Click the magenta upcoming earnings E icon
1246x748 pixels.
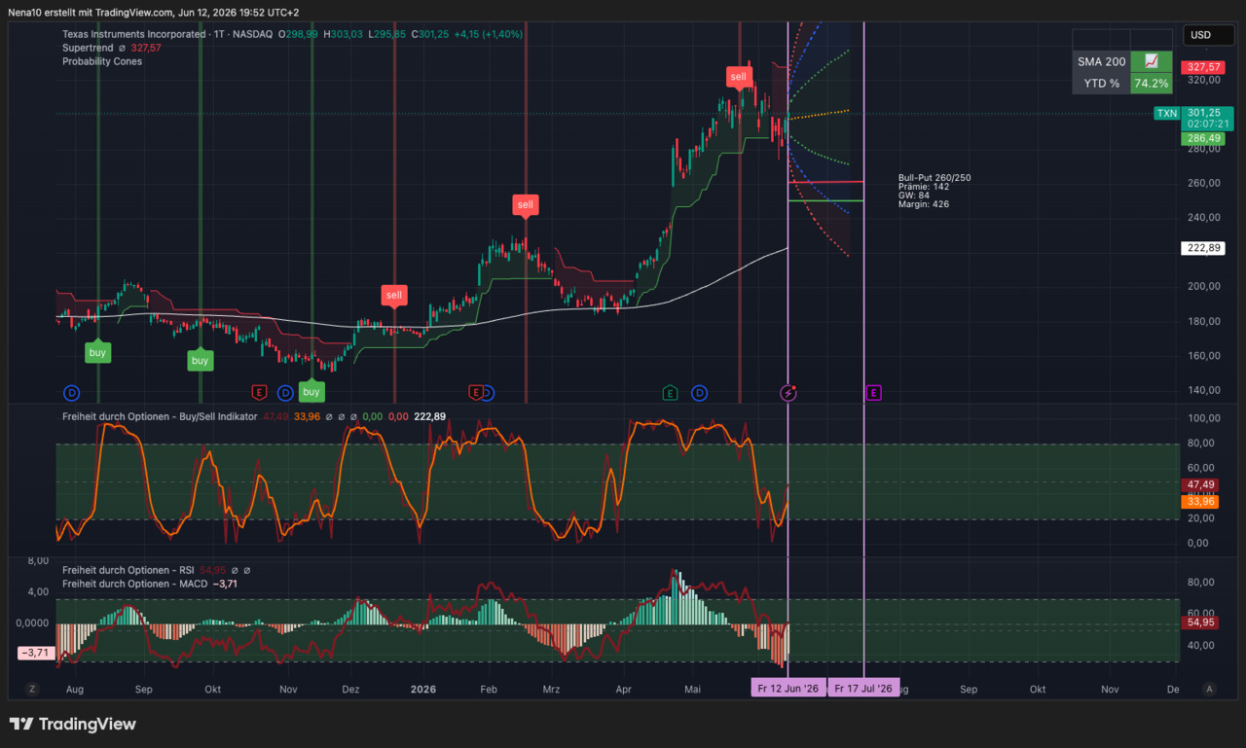(x=873, y=393)
